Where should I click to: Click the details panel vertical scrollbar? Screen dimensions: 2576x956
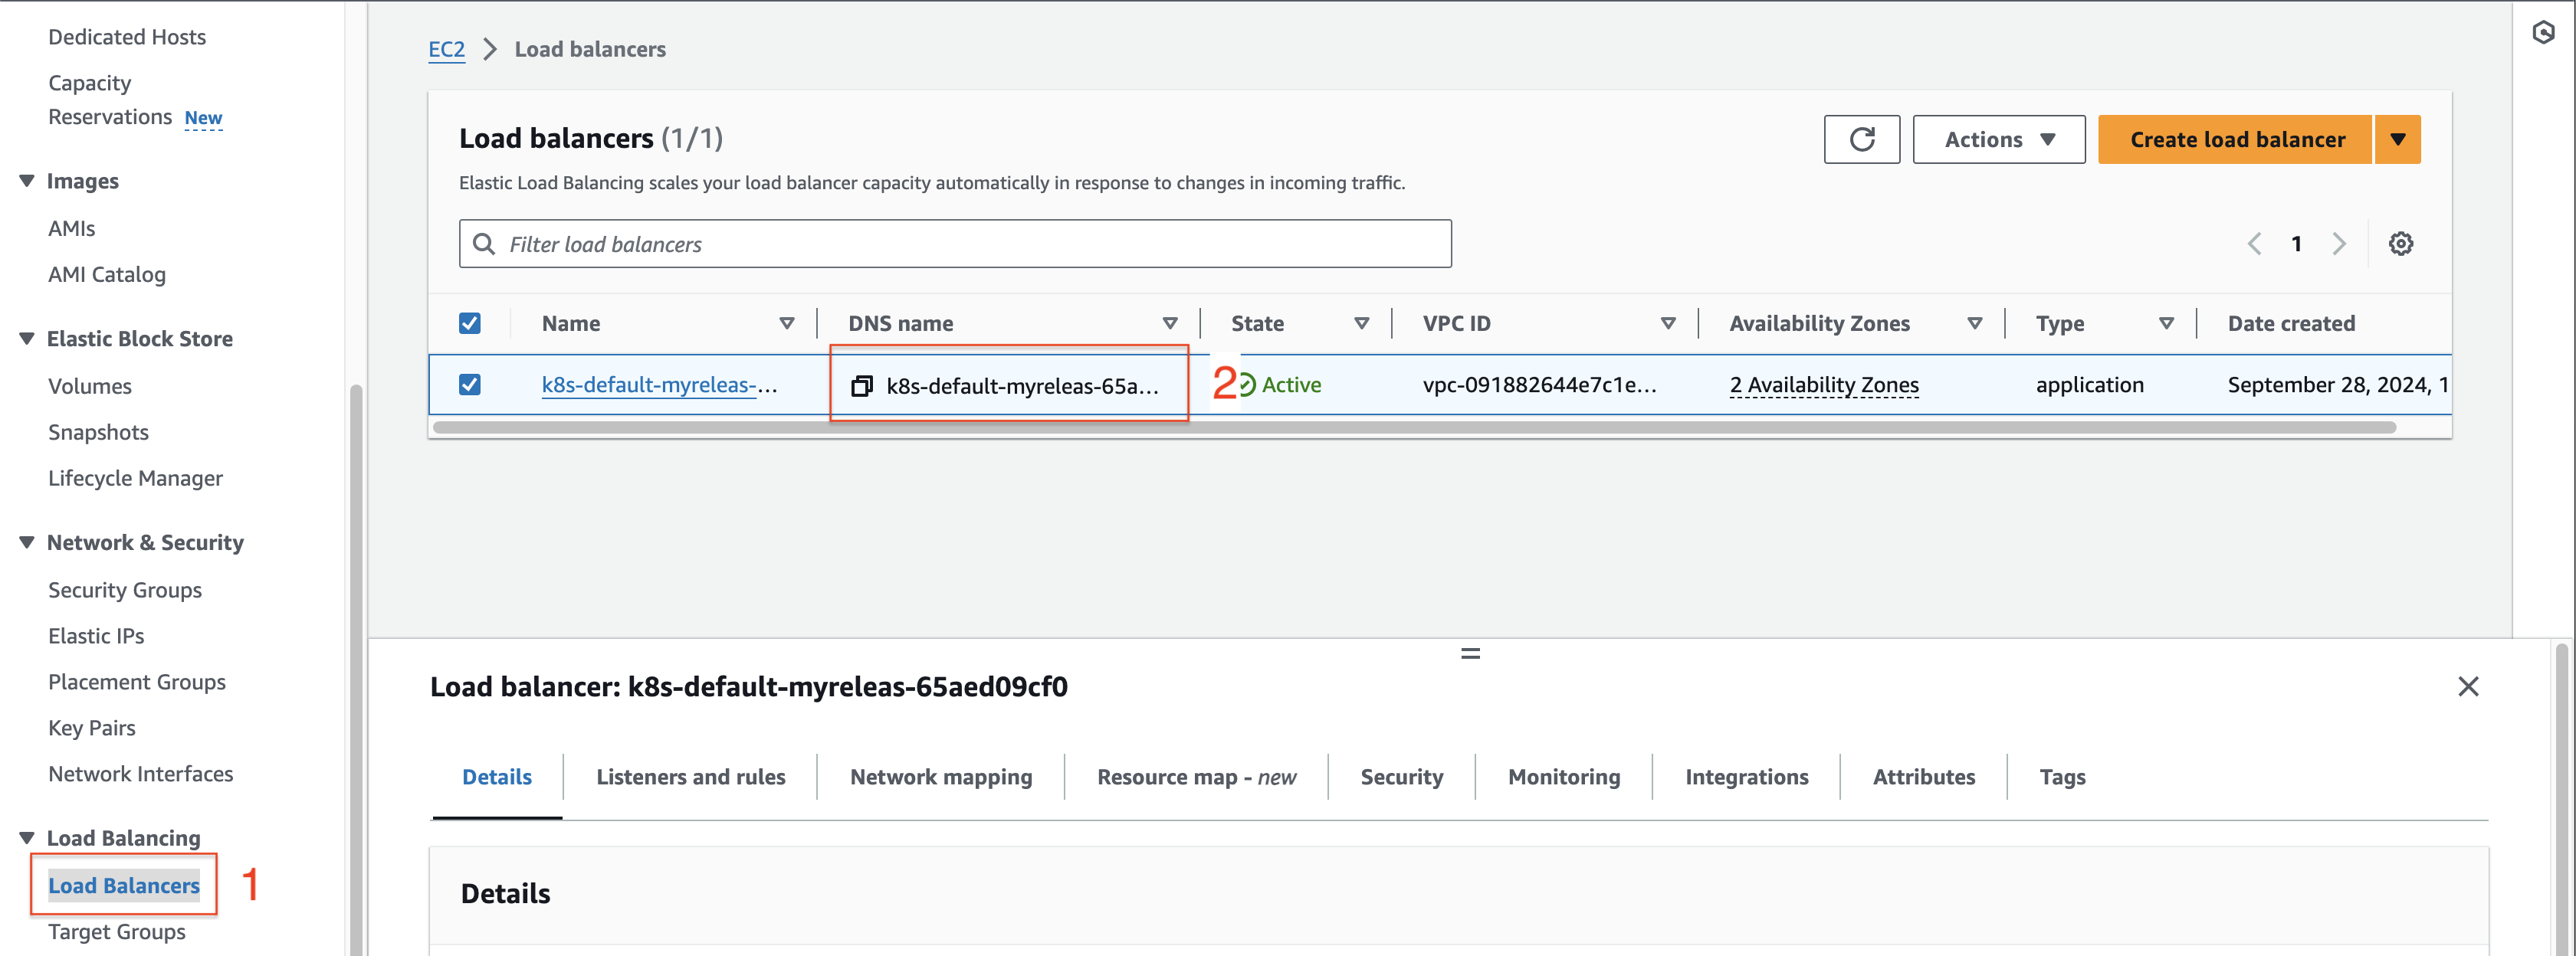click(2561, 799)
